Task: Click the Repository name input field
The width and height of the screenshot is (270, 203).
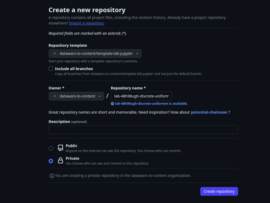Action: coord(141,96)
